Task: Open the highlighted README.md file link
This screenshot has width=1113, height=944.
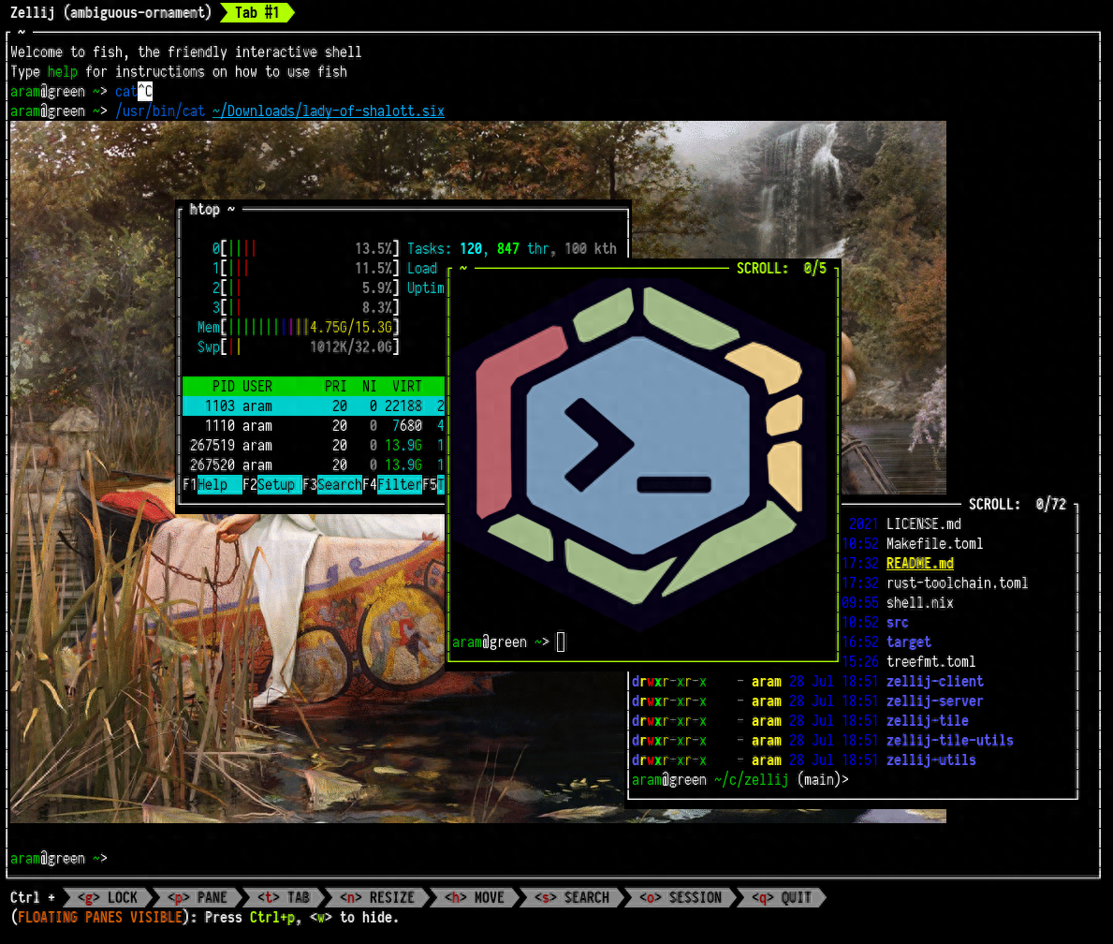Action: pyautogui.click(x=920, y=564)
